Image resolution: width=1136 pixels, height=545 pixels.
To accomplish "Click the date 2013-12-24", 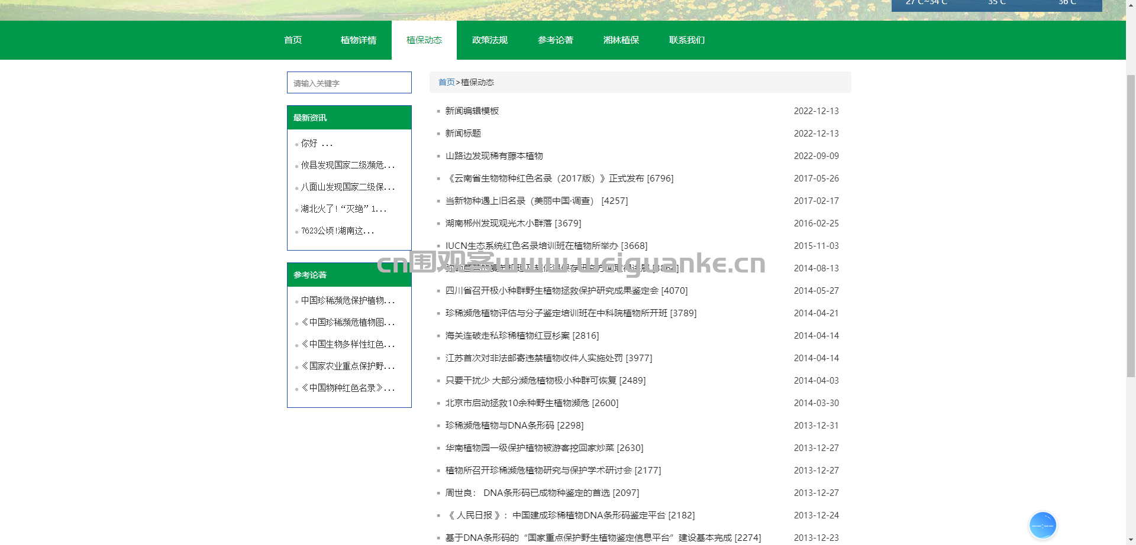I will click(x=816, y=515).
